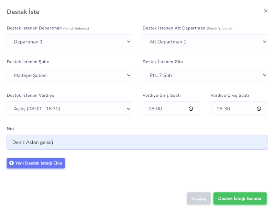Click the Not label above the text field
The height and width of the screenshot is (209, 275).
coord(10,129)
